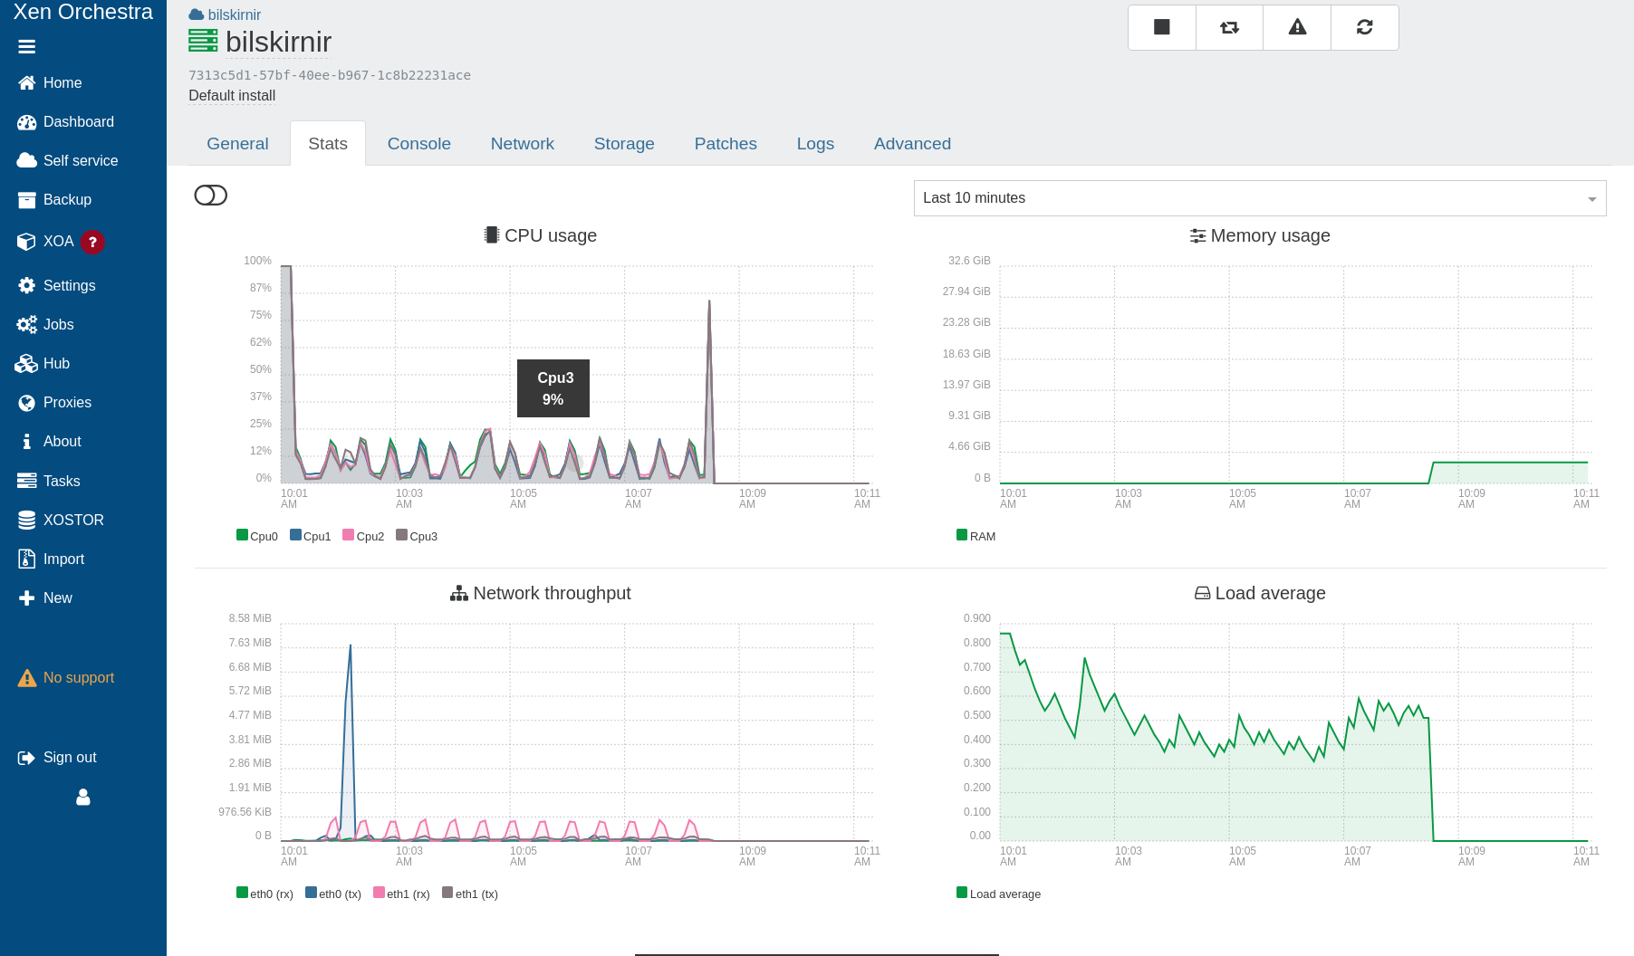
Task: Open the Home page from the sidebar
Action: pos(50,82)
